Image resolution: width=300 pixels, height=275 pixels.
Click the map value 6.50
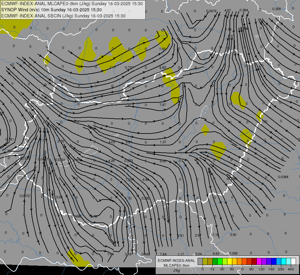coord(163,68)
